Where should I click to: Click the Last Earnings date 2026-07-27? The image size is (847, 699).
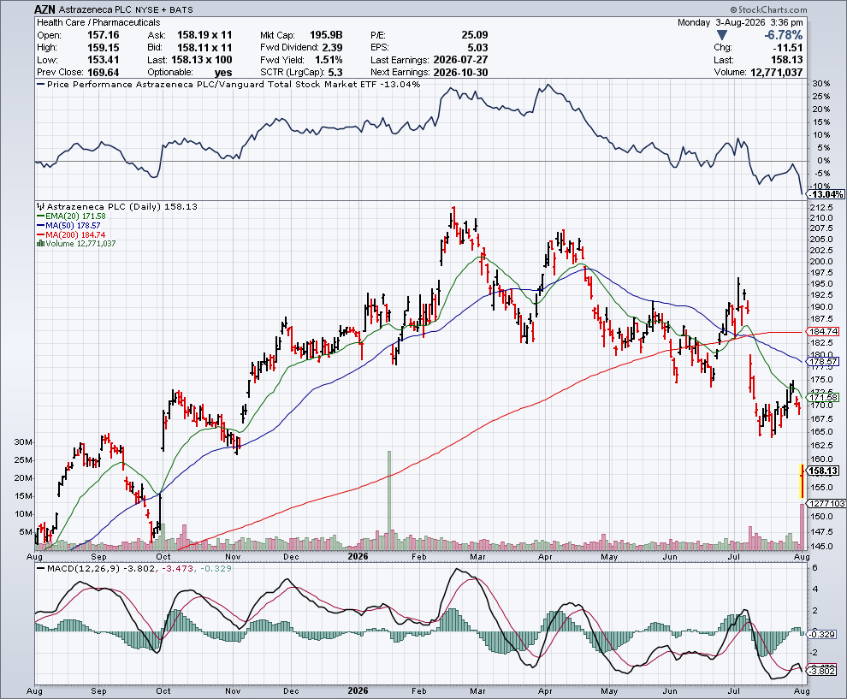tap(461, 60)
